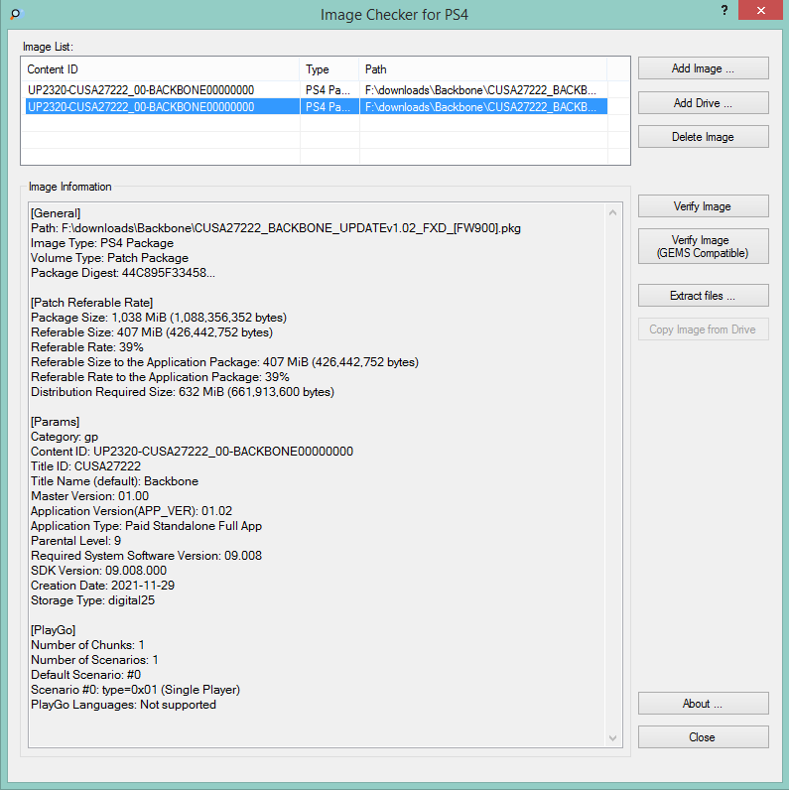Click the Add Drive button
The image size is (789, 790).
click(x=703, y=103)
